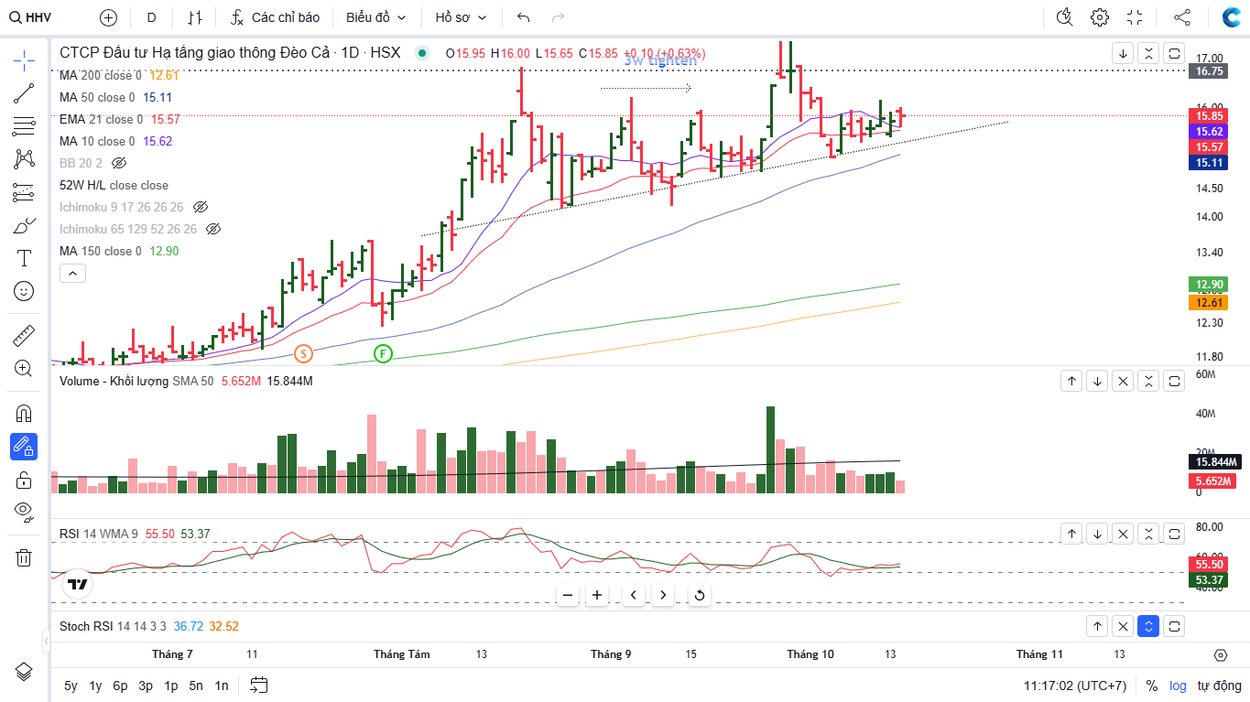Collapse the indicator legend list
The image size is (1250, 702).
72,273
